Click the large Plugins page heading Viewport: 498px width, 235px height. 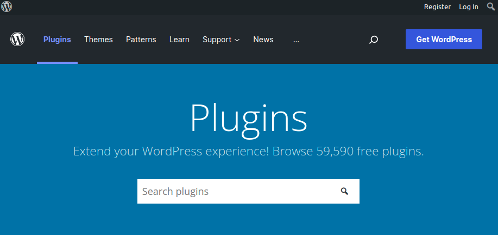coord(249,120)
